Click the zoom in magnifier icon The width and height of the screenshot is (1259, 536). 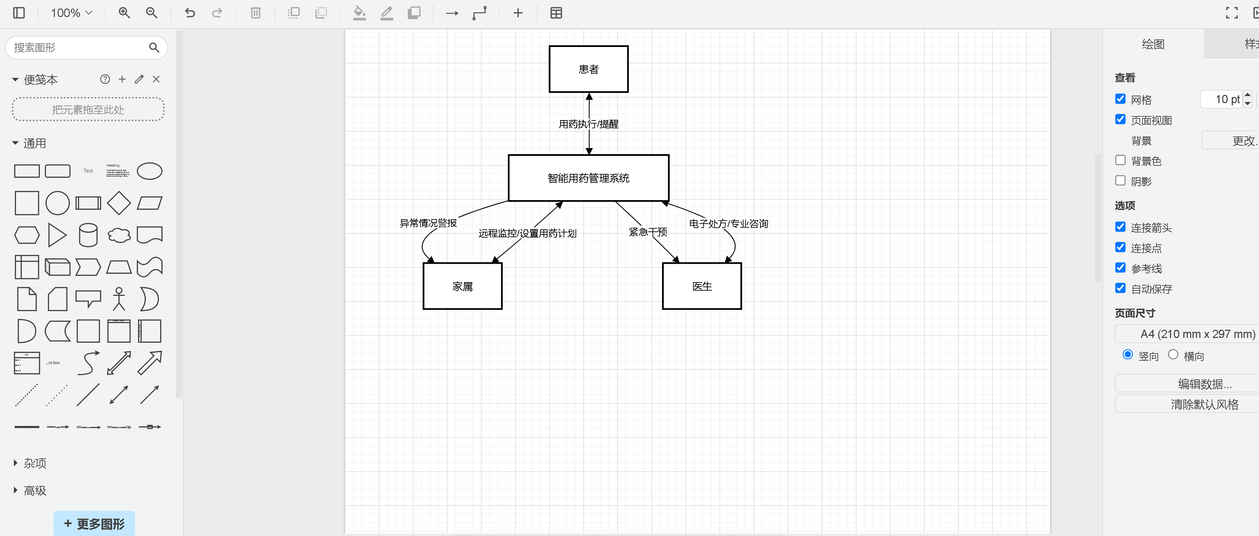pos(124,13)
